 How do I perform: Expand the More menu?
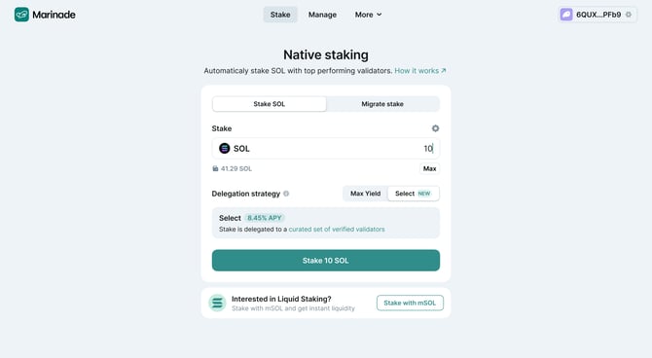pos(368,15)
